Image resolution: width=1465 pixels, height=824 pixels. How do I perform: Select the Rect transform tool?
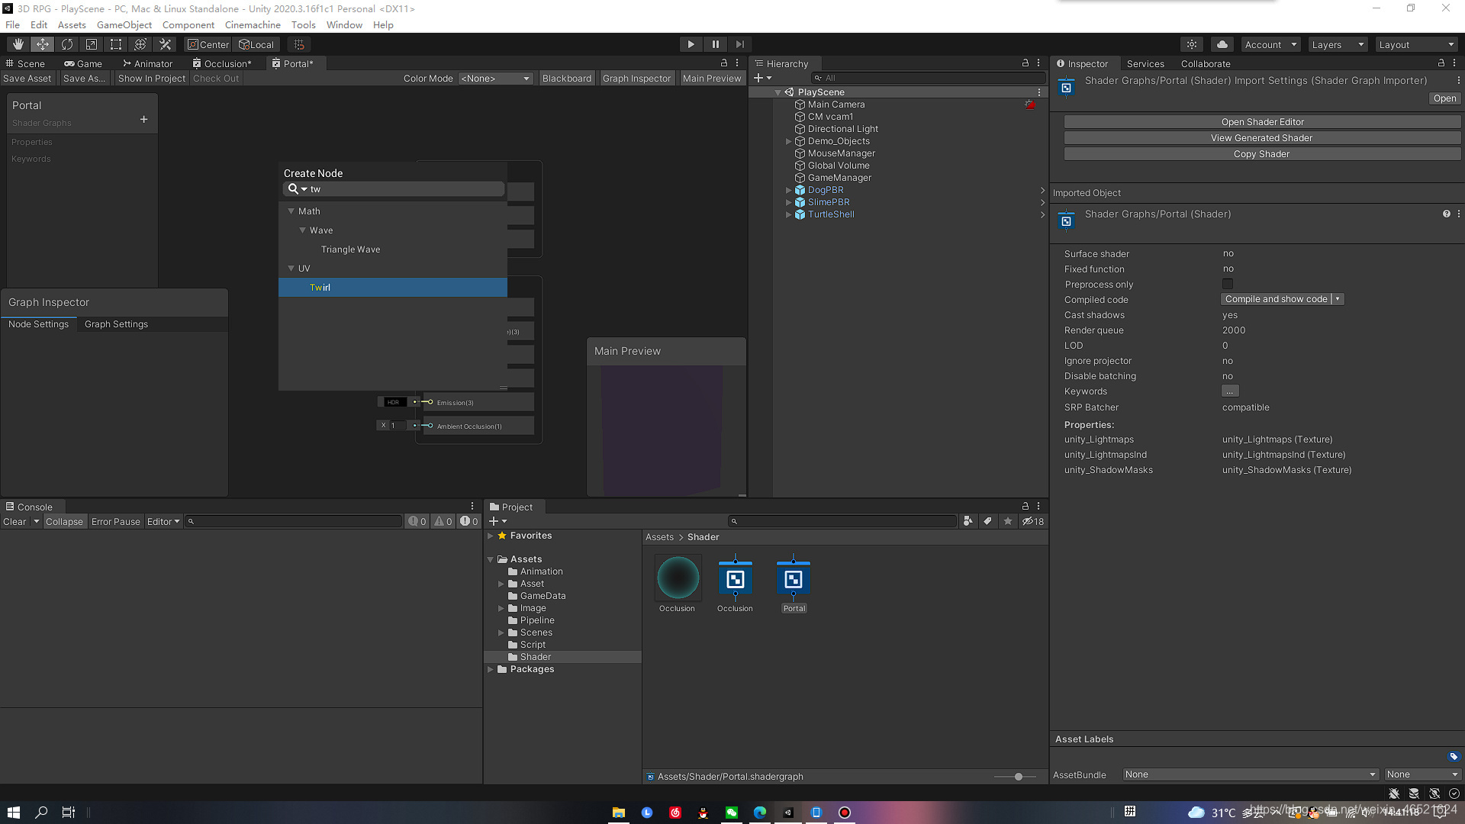point(116,44)
